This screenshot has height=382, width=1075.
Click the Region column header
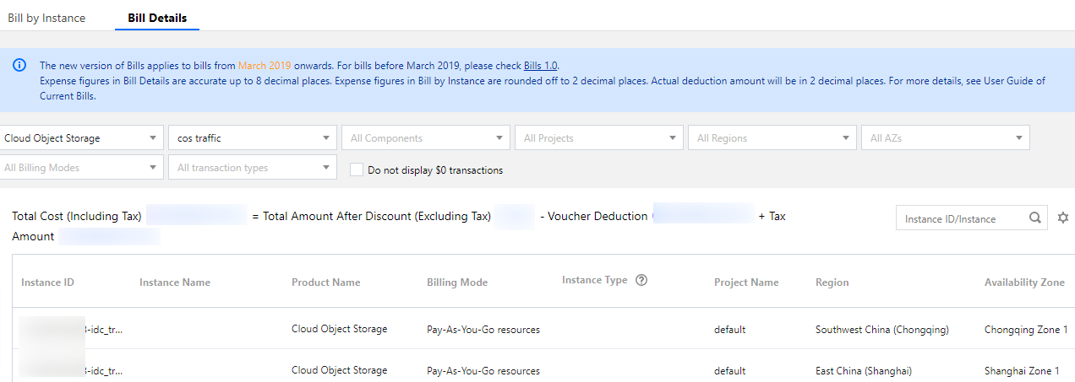coord(832,282)
